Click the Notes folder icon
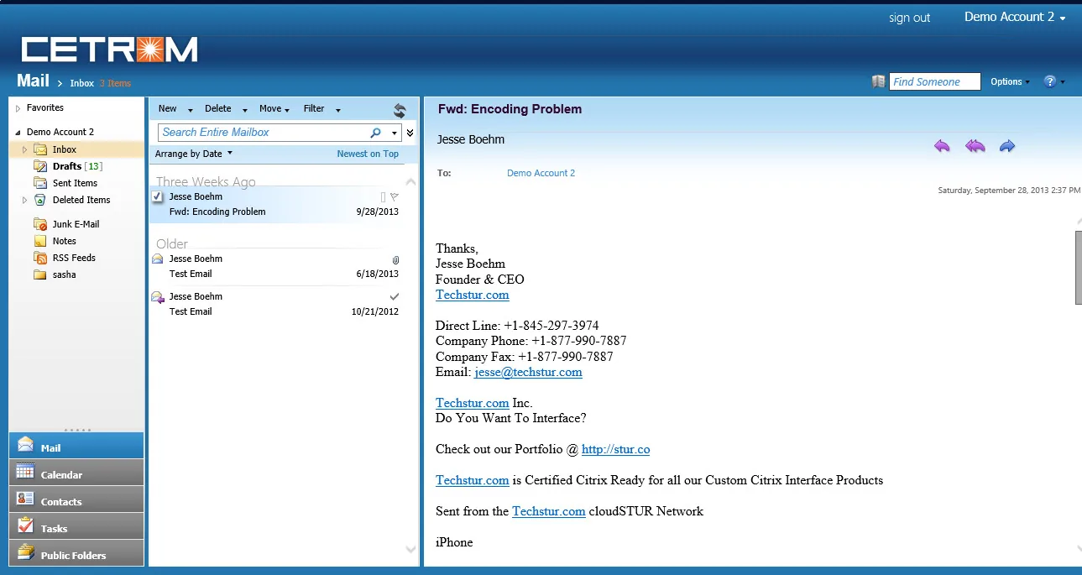 click(39, 241)
